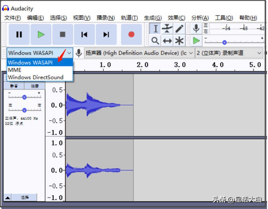Select the Selection (I-beam) tool
The image size is (268, 209).
[155, 28]
